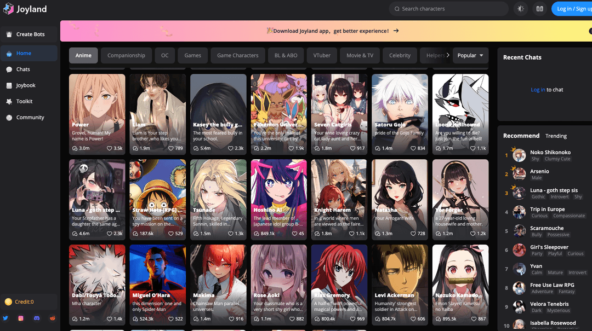Click the Create Bots icon
Viewport: 592px width, 331px height.
(x=9, y=34)
